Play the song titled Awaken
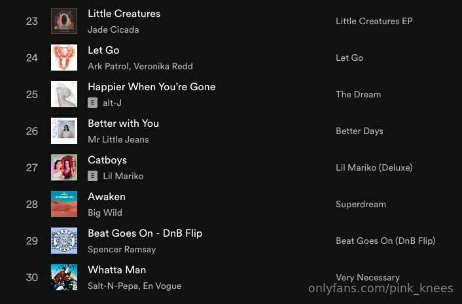 click(x=107, y=197)
